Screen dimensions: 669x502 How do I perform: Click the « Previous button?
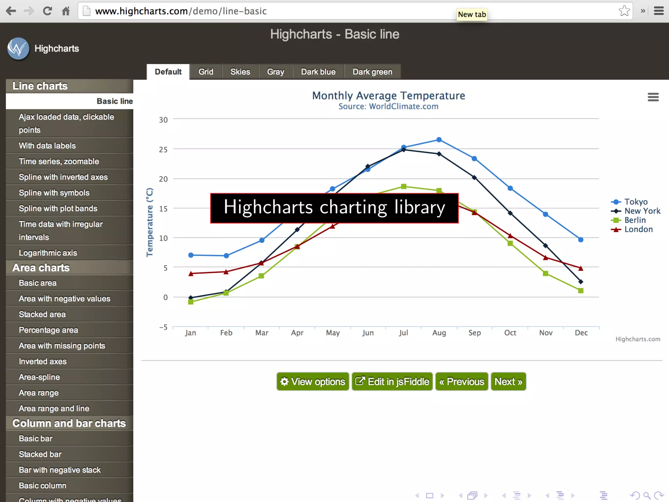click(462, 381)
